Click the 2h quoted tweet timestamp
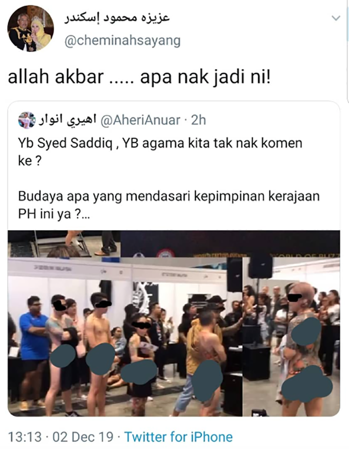 198,120
